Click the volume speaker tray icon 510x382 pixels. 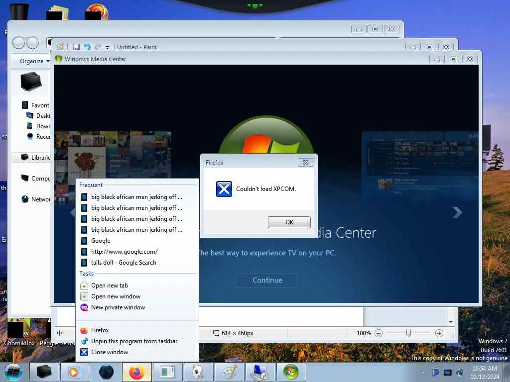coord(460,373)
